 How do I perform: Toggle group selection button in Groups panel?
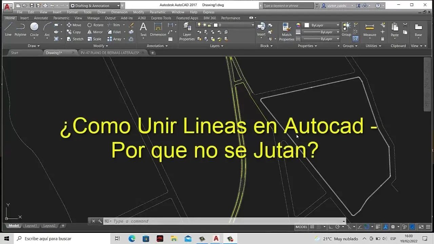coord(355,39)
